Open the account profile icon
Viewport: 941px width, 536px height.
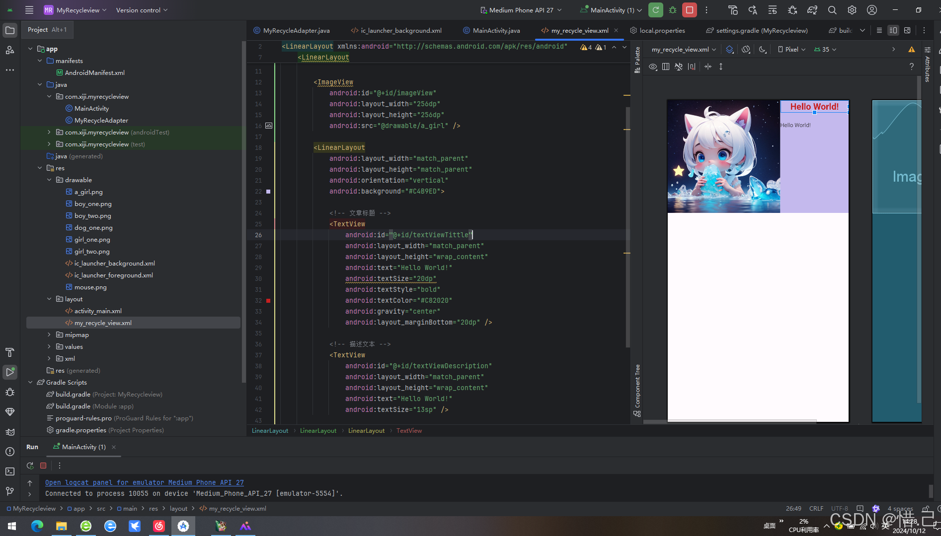872,10
